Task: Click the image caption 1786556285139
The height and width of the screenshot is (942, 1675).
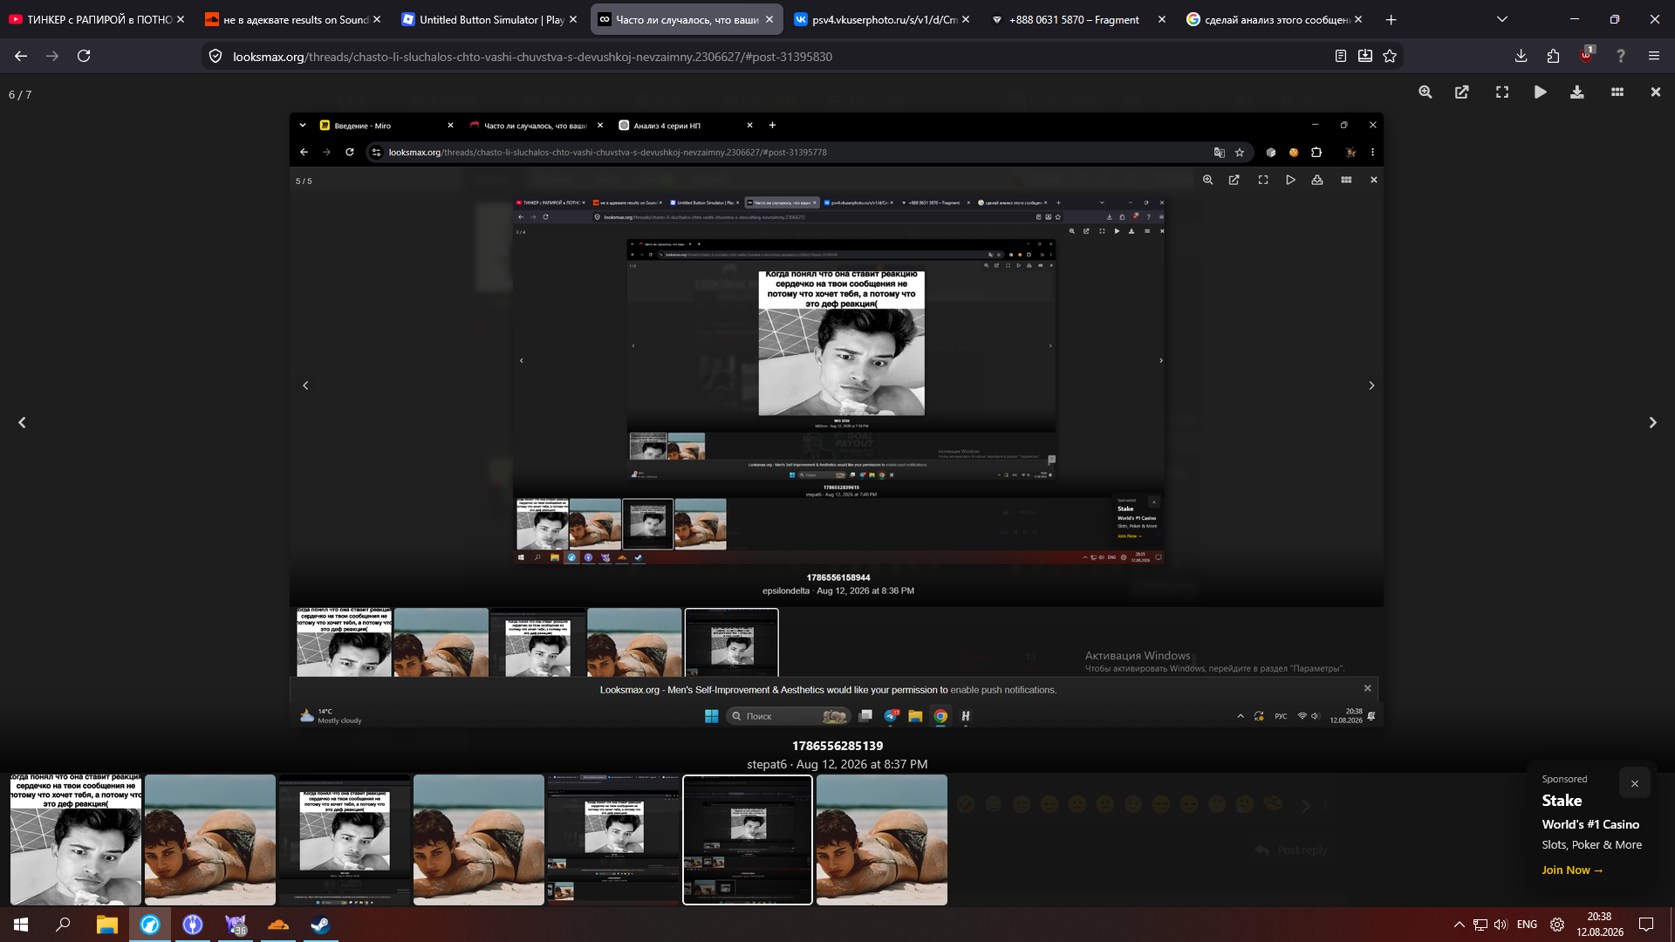Action: 837,746
